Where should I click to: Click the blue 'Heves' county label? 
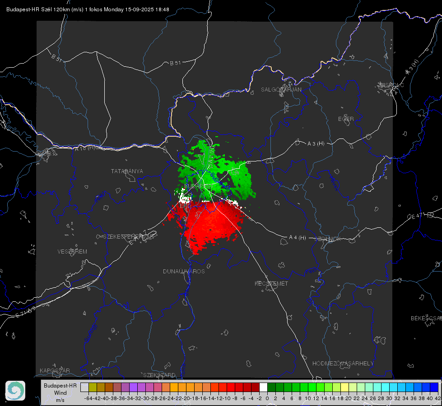[334, 183]
